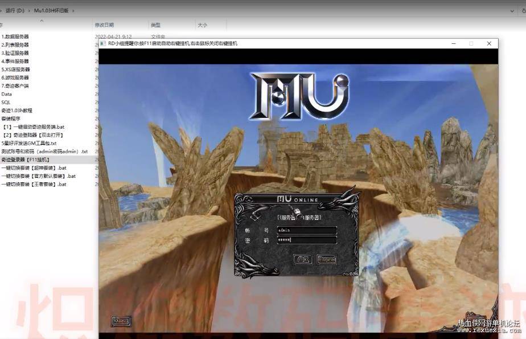Click the 运行 (D:) breadcrumb in Explorer
The height and width of the screenshot is (339, 526).
point(15,10)
